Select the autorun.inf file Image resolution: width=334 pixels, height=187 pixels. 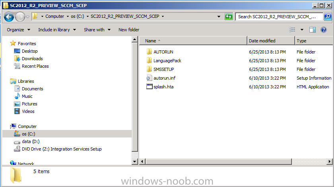[x=164, y=78]
